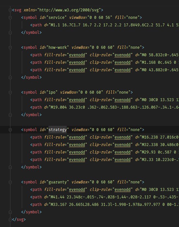Place cursor on the "guaranty" id value
The image size is (179, 227).
[x=58, y=182]
